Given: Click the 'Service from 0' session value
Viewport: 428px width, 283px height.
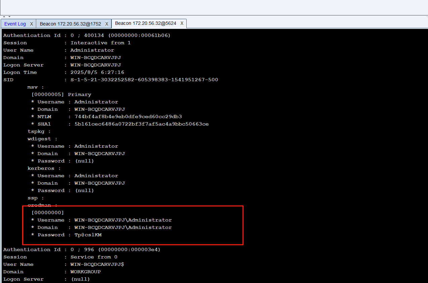Looking at the screenshot, I should click(94, 257).
